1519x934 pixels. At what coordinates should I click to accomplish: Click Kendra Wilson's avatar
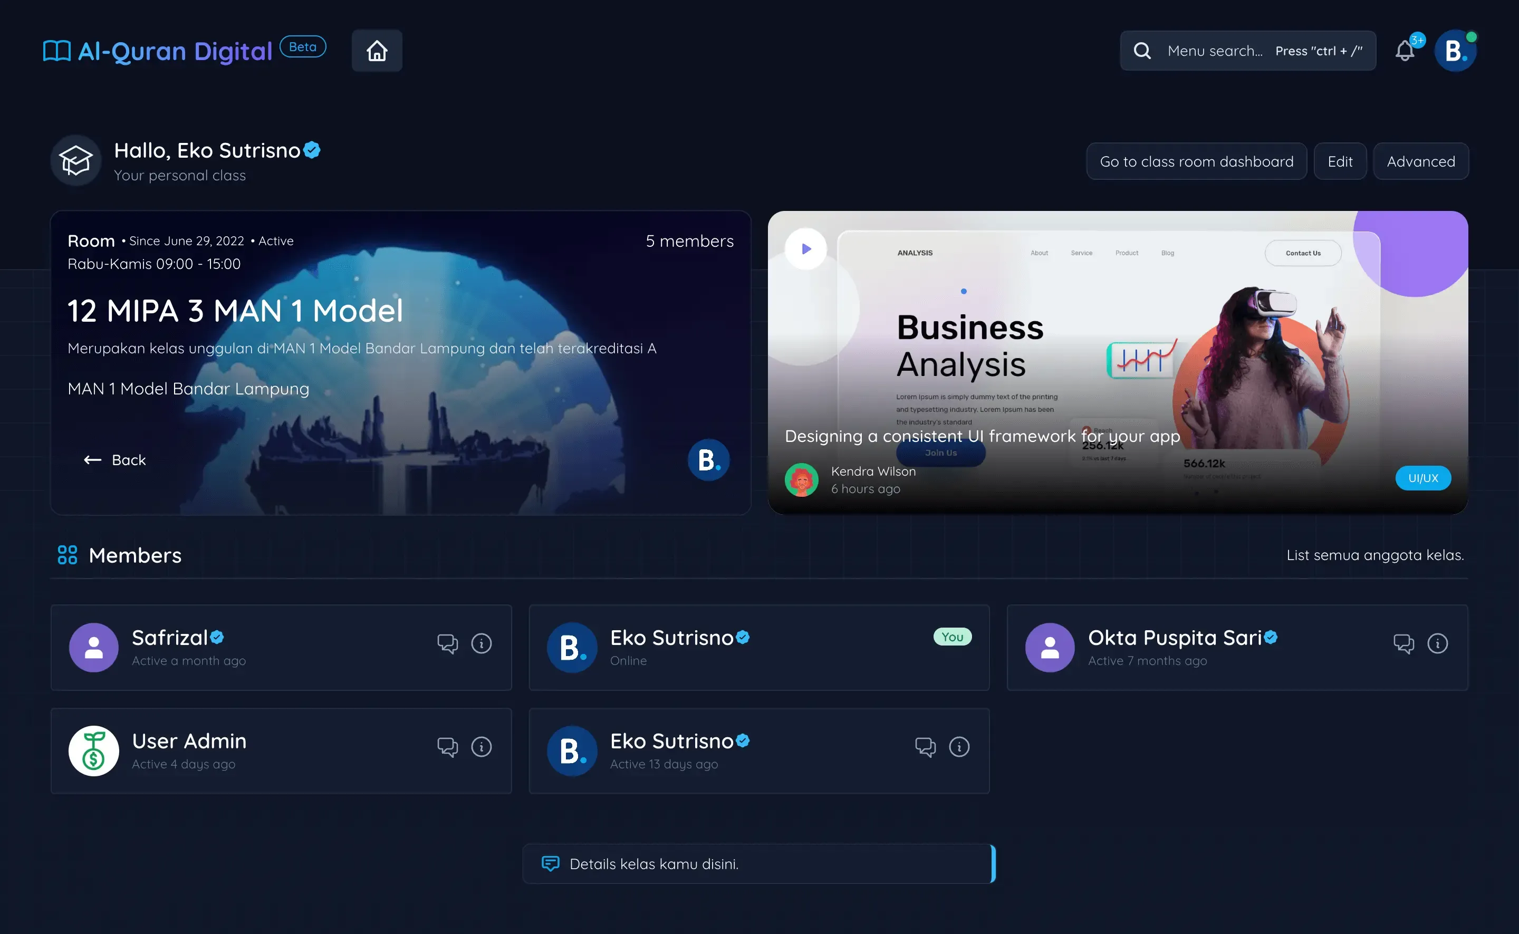pyautogui.click(x=801, y=480)
